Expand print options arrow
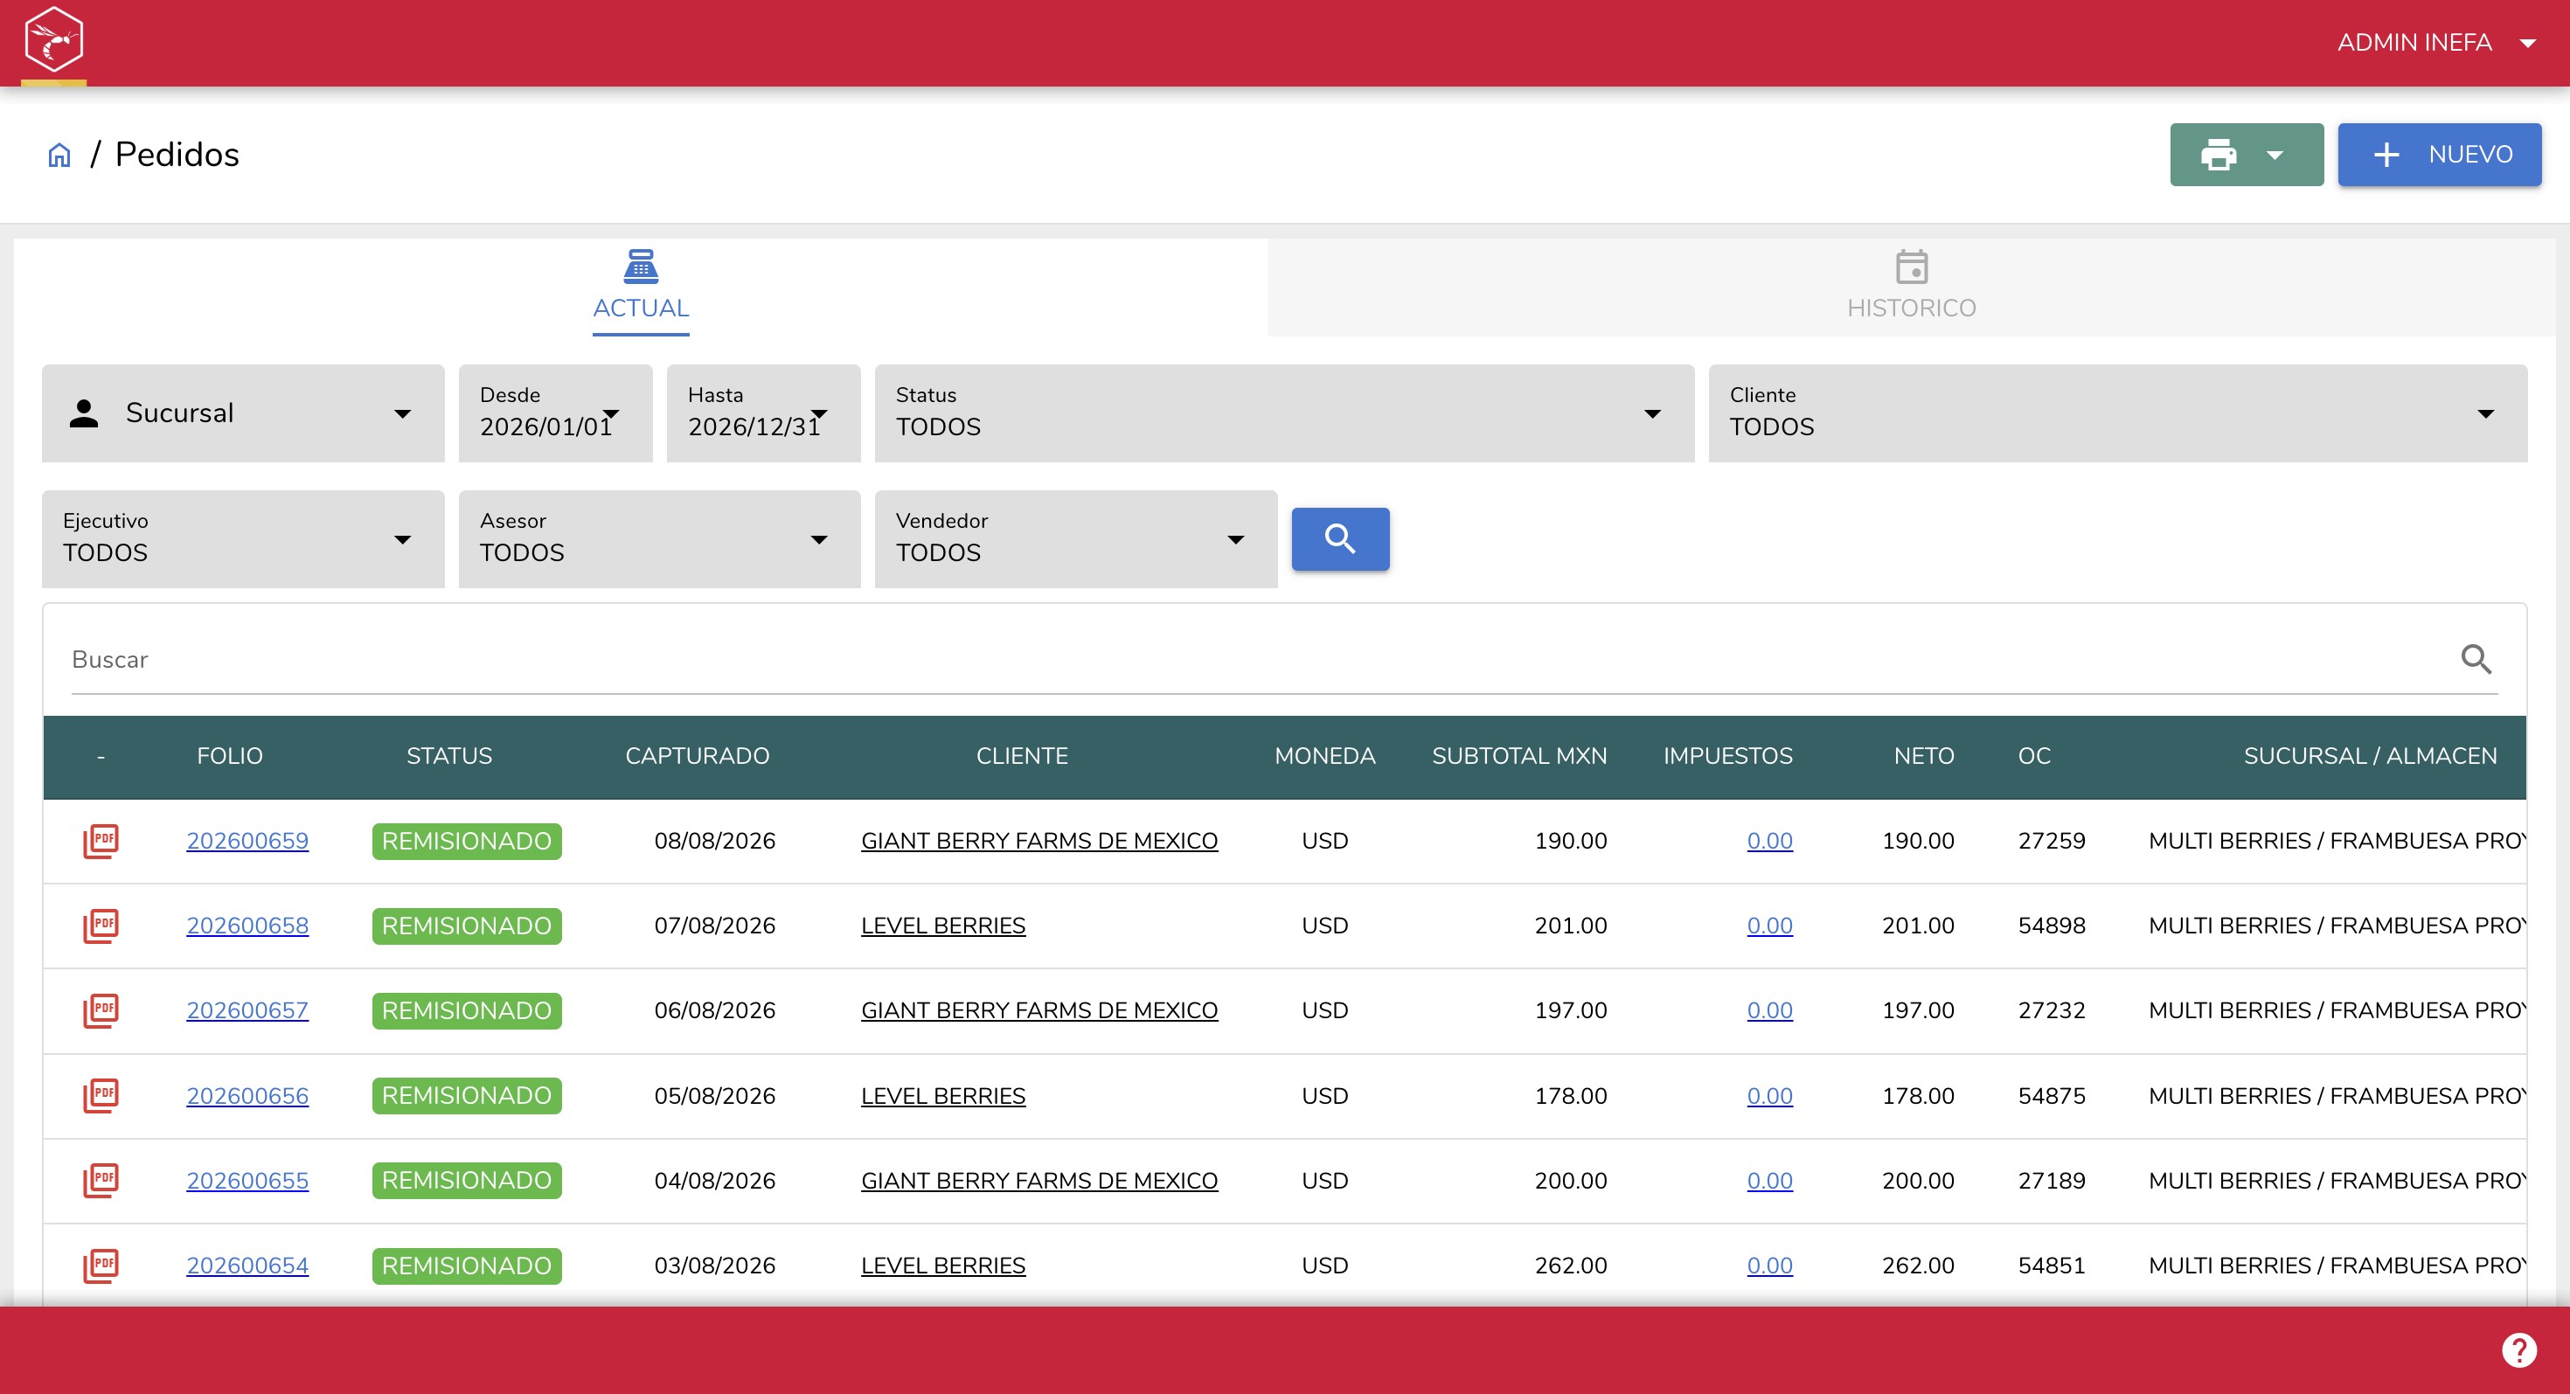Screen dimensions: 2570x1394 tap(2275, 155)
